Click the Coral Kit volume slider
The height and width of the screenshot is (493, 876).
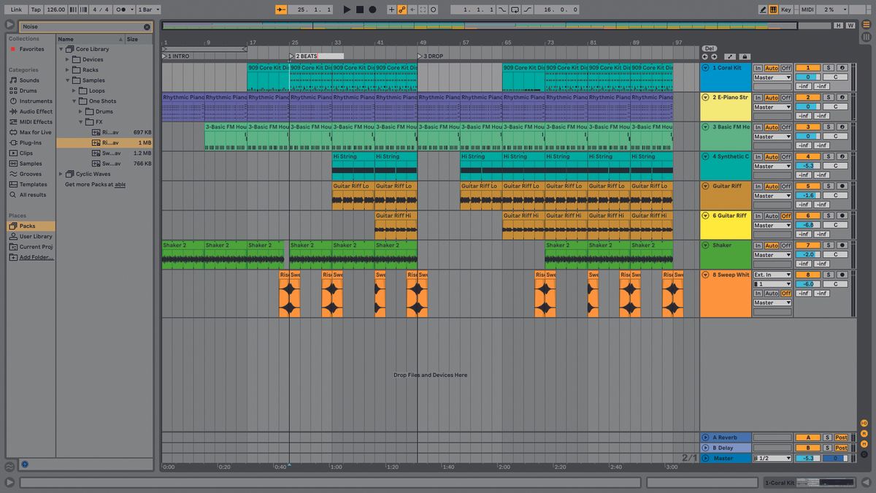(x=808, y=77)
